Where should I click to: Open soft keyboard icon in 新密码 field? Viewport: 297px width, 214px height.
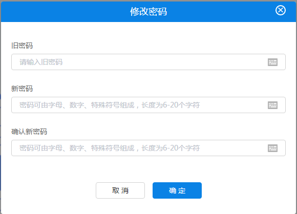[x=272, y=105]
